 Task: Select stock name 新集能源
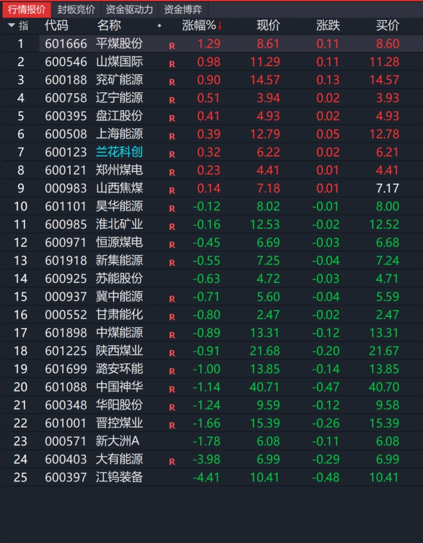119,260
